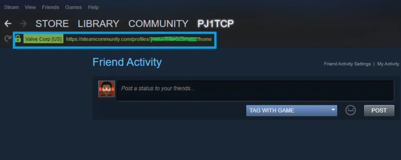
Task: Reload the page with refresh icon
Action: (7, 39)
